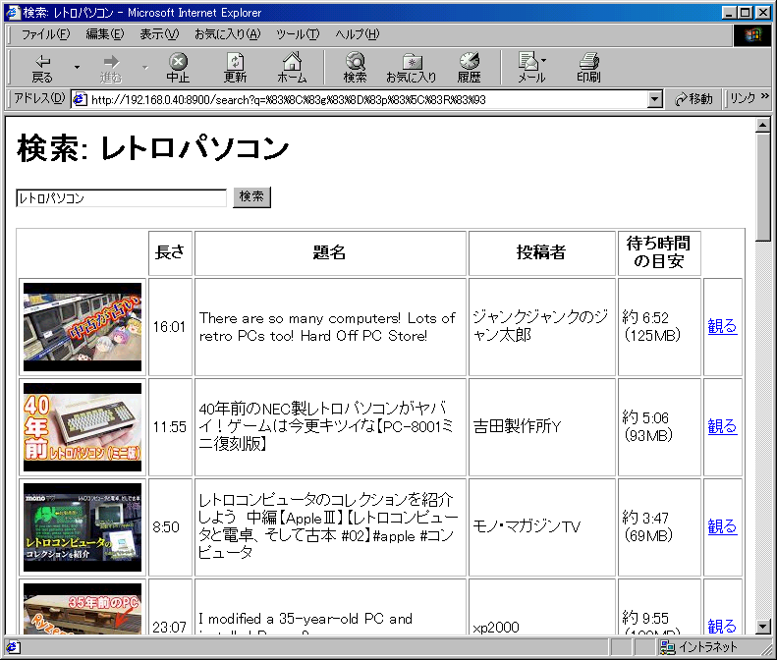
Task: Click the page 検索 submit button
Action: click(251, 197)
